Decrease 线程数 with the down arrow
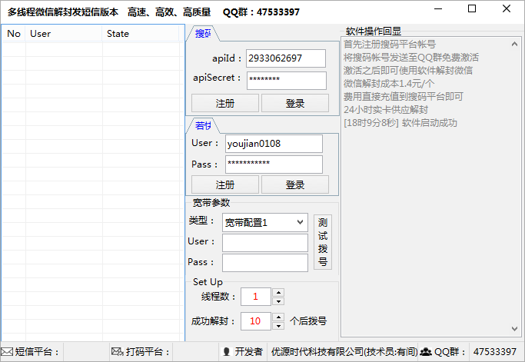The height and width of the screenshot is (362, 525). click(x=278, y=301)
